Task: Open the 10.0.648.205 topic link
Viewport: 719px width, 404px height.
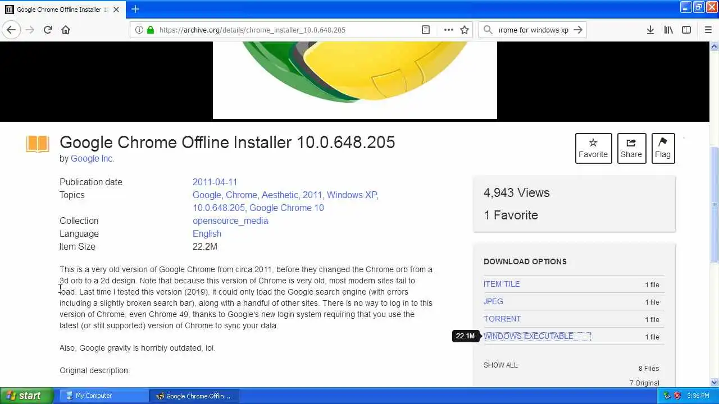Action: point(219,208)
